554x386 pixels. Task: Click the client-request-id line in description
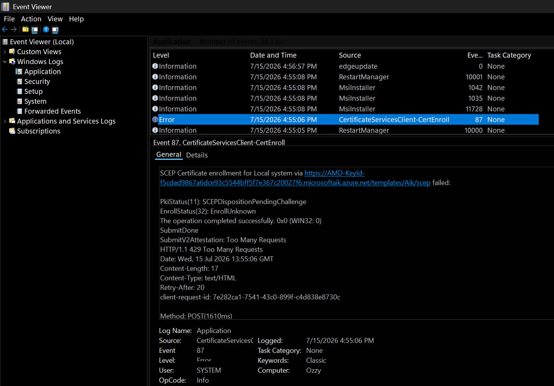[250, 297]
